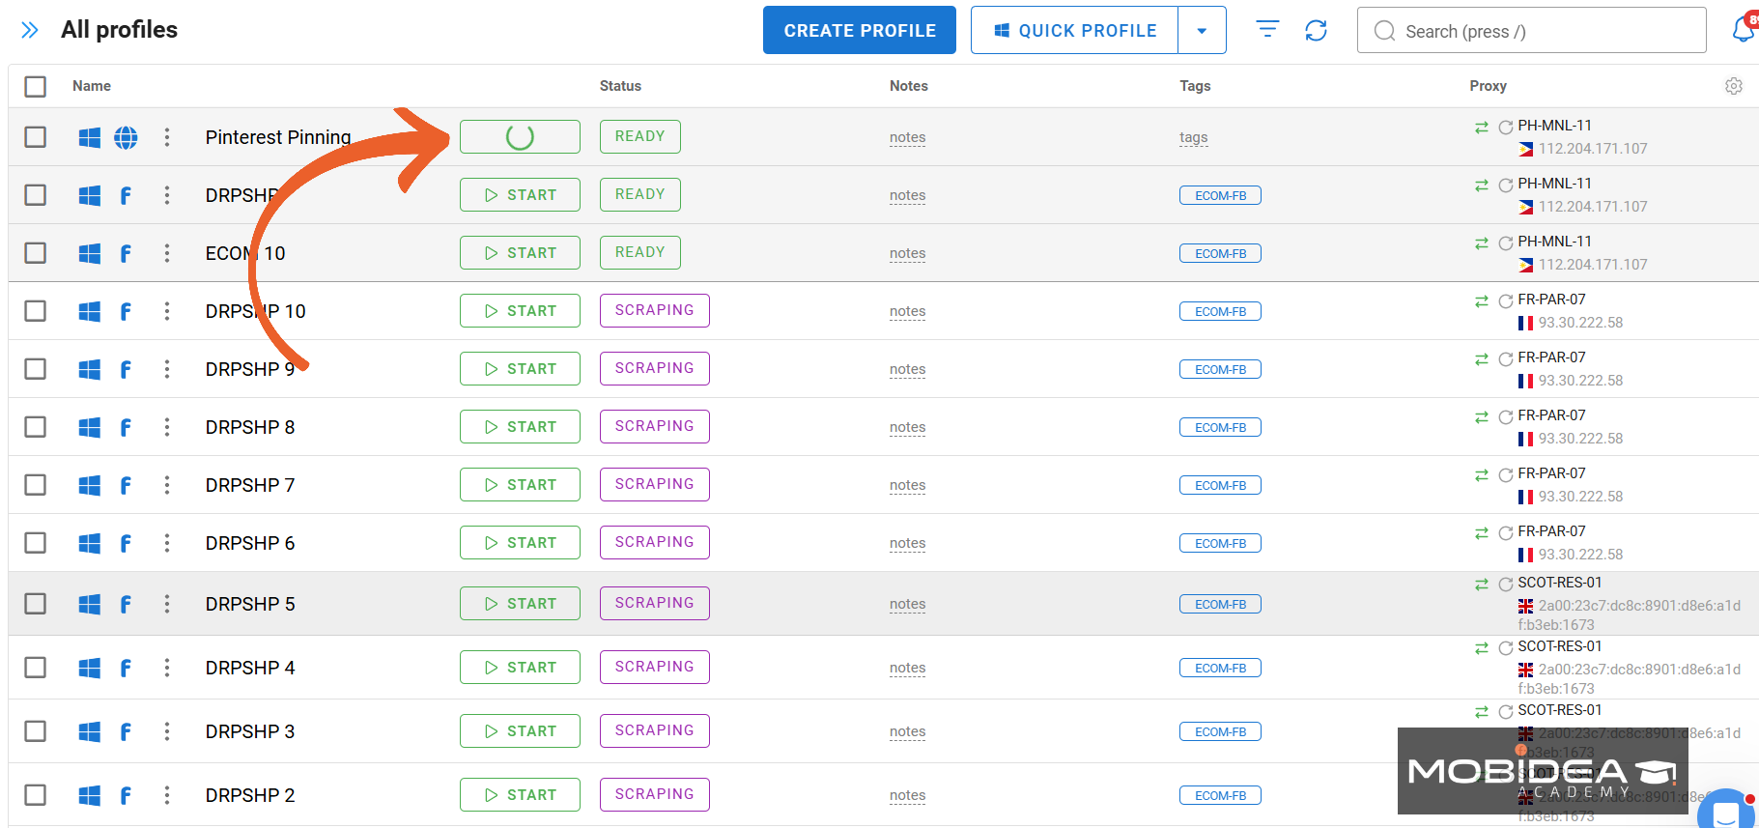Image resolution: width=1759 pixels, height=828 pixels.
Task: Open the three-dot menu for DRPSHP 8
Action: [x=167, y=427]
